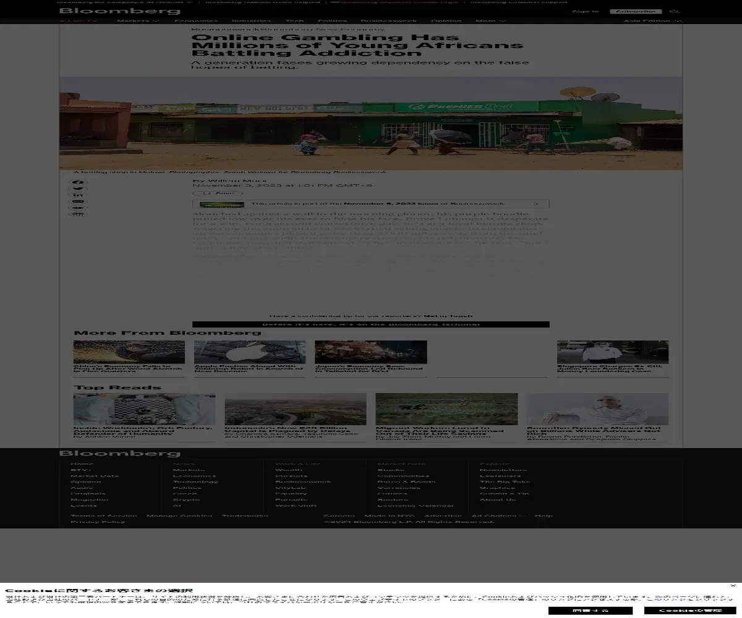
Task: Click the Subscribe button in the header
Action: click(x=636, y=11)
